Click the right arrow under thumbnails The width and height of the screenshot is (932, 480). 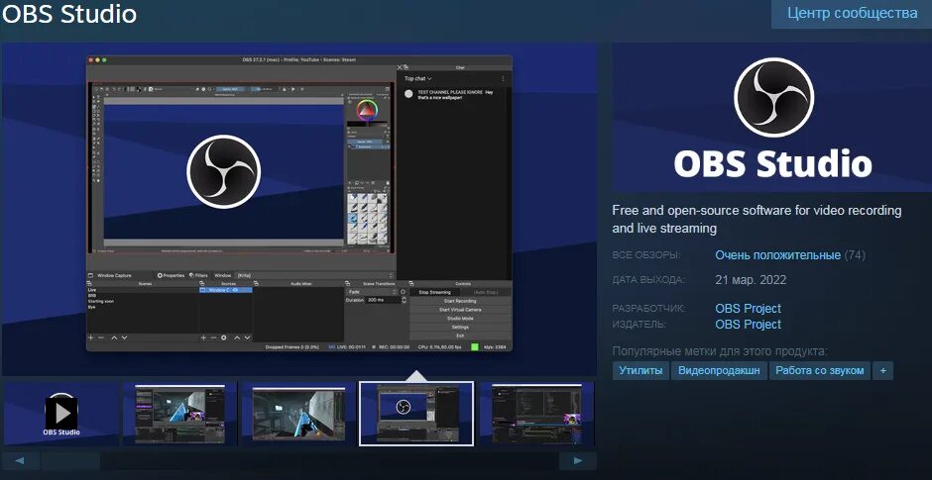pos(578,460)
